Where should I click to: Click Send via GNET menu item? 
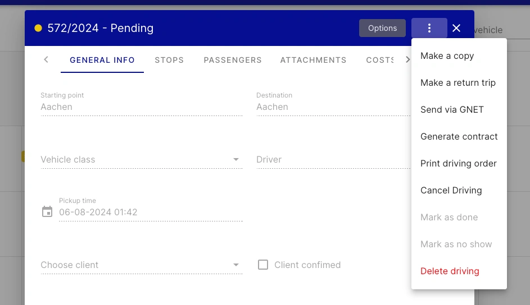pos(452,110)
